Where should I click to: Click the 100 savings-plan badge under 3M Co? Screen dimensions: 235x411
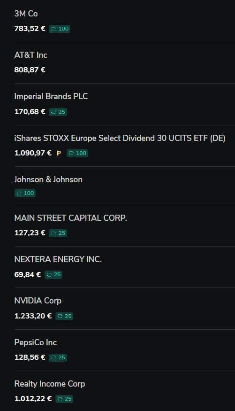tap(60, 29)
